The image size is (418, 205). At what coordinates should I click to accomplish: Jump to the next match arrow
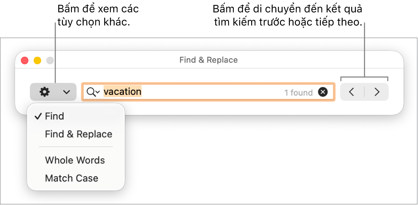(377, 92)
